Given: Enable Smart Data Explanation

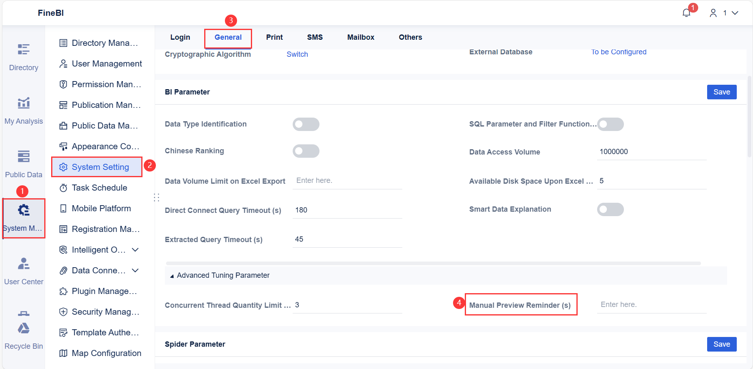Looking at the screenshot, I should point(610,209).
